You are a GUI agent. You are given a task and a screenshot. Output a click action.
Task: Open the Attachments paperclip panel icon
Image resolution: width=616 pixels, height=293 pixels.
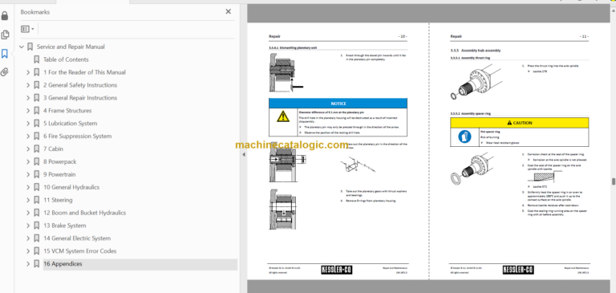(x=5, y=72)
